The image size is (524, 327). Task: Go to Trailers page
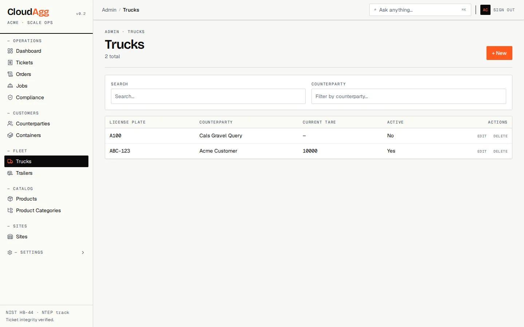click(46, 173)
